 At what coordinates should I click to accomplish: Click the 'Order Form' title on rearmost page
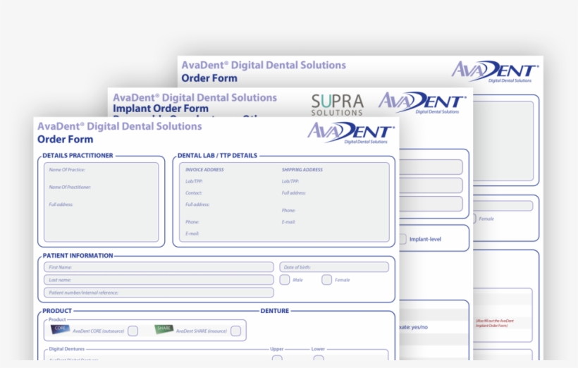click(209, 78)
